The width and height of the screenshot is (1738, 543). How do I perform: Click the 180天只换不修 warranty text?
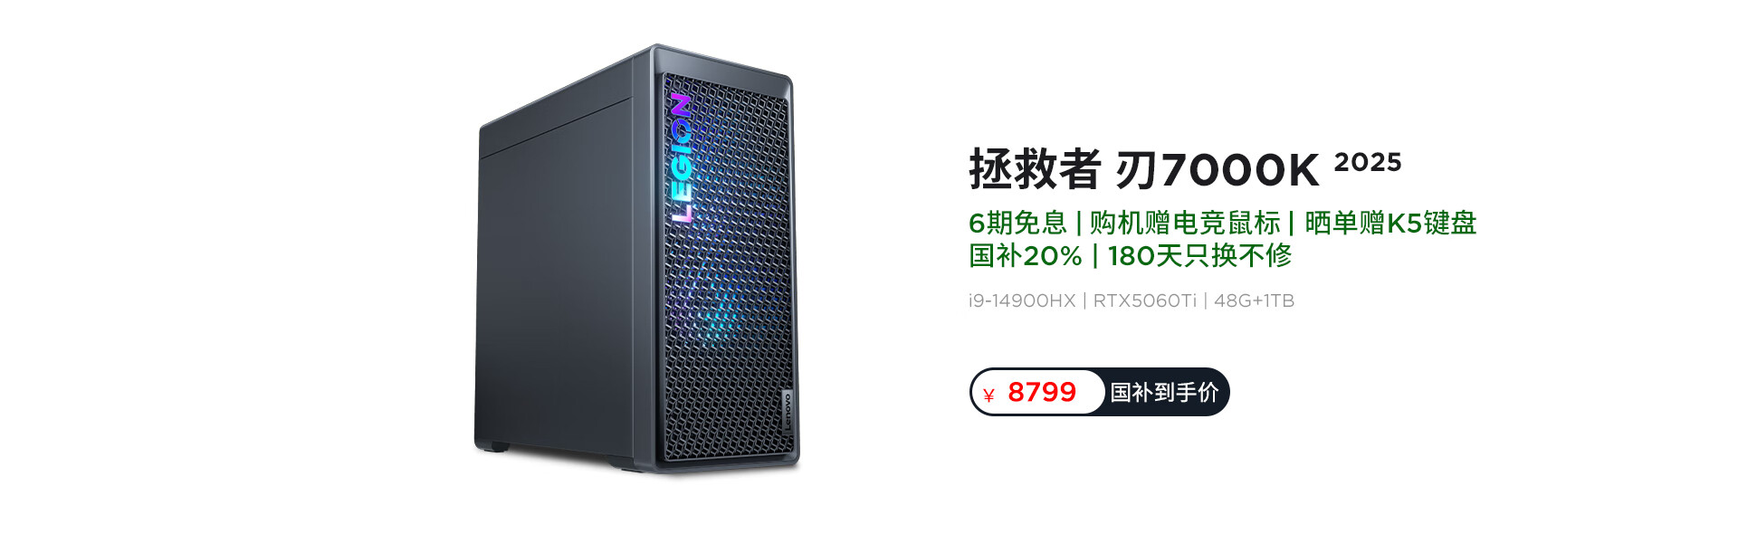tap(1199, 256)
